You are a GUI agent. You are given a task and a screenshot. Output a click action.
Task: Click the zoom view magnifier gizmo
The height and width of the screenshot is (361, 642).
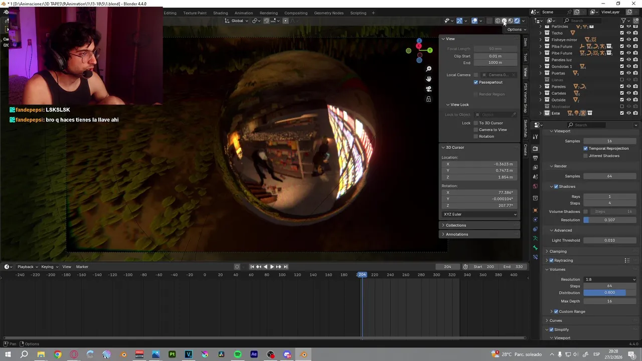[x=429, y=69]
